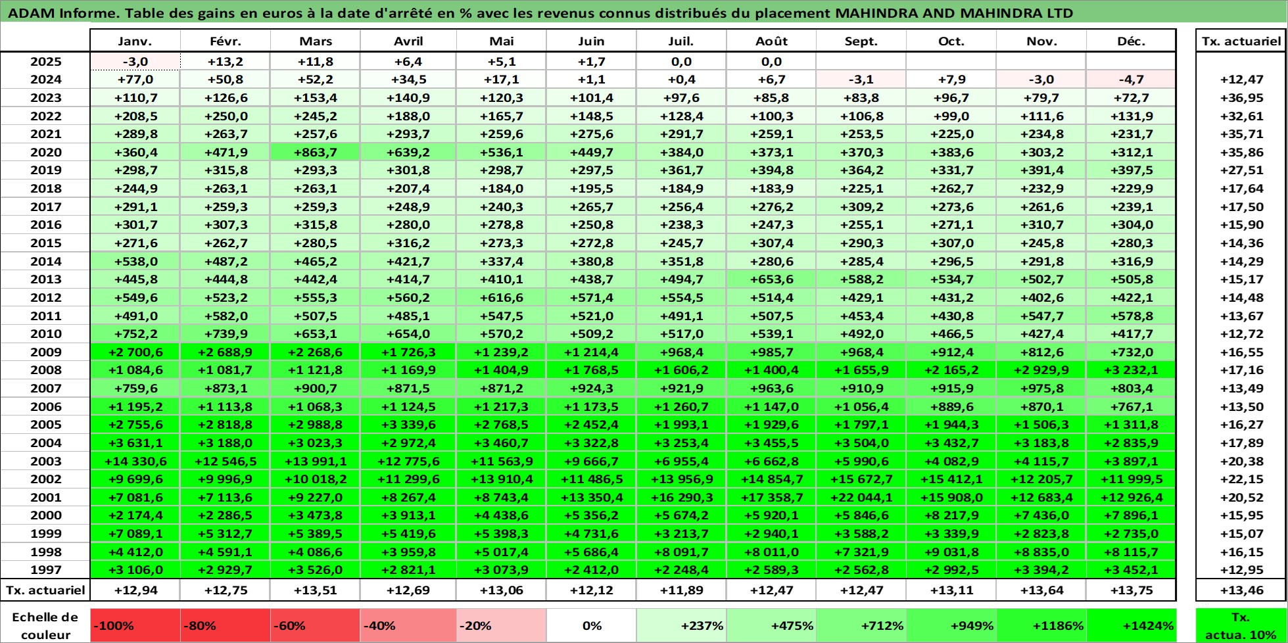Click the +13,2 cell for February 2025

pyautogui.click(x=226, y=62)
